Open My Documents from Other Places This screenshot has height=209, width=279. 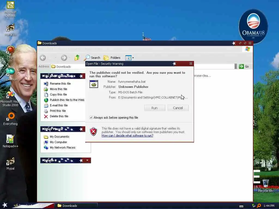click(x=56, y=137)
